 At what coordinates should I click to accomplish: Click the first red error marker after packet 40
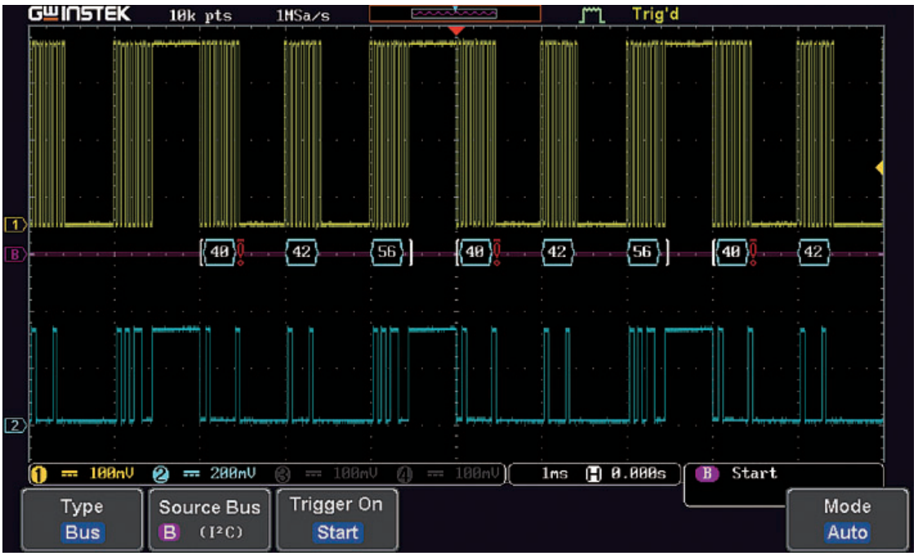pos(241,252)
